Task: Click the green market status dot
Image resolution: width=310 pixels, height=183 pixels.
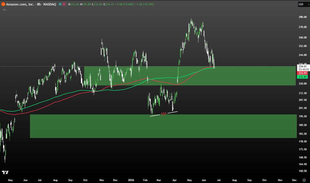Action: click(60, 4)
